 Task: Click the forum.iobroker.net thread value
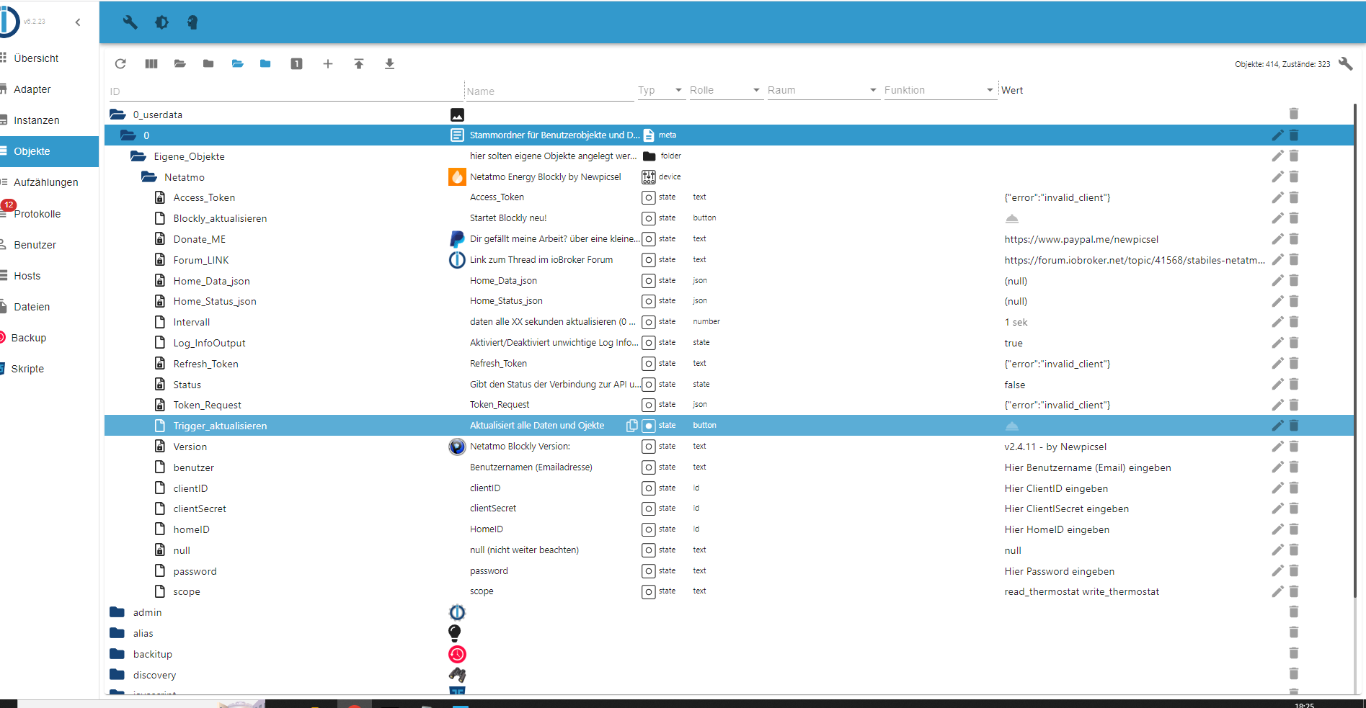1135,260
